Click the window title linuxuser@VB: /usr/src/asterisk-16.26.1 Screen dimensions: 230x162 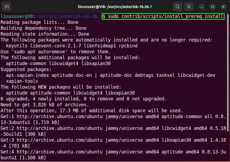point(115,7)
